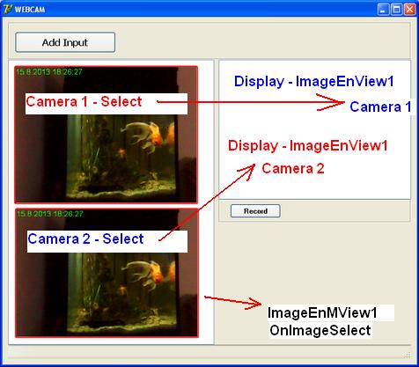Click the Record button
This screenshot has width=419, height=367.
pos(255,211)
